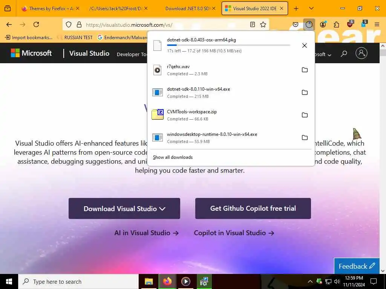
Task: Open the Developer Tools nav menu
Action: click(132, 54)
